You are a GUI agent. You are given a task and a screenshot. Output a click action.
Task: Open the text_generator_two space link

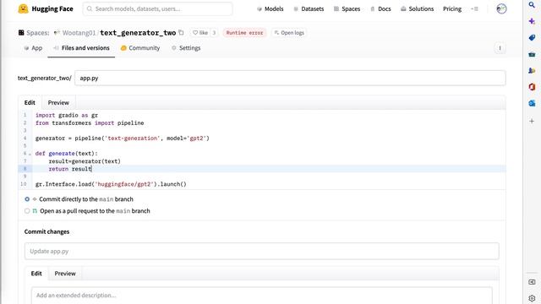138,33
